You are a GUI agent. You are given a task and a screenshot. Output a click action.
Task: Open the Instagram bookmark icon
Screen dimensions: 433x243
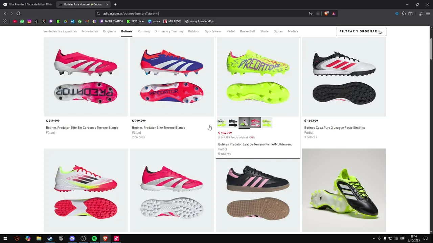[x=29, y=21]
